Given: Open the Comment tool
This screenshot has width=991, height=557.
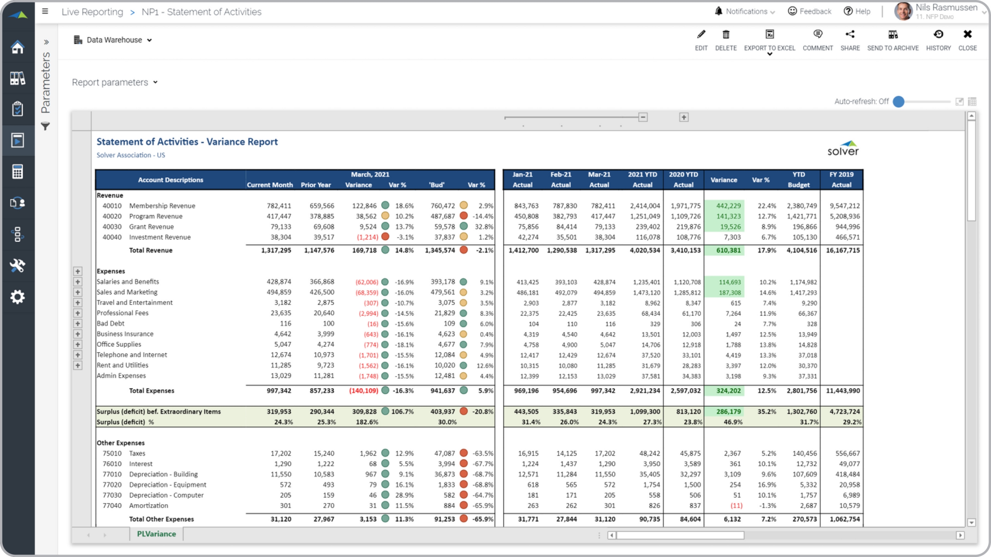Looking at the screenshot, I should coord(818,35).
